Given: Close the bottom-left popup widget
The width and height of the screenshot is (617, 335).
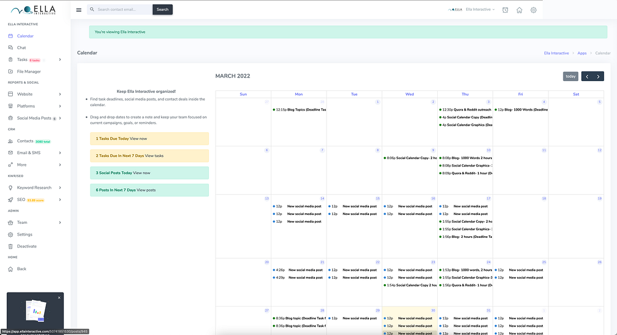Looking at the screenshot, I should [x=59, y=298].
